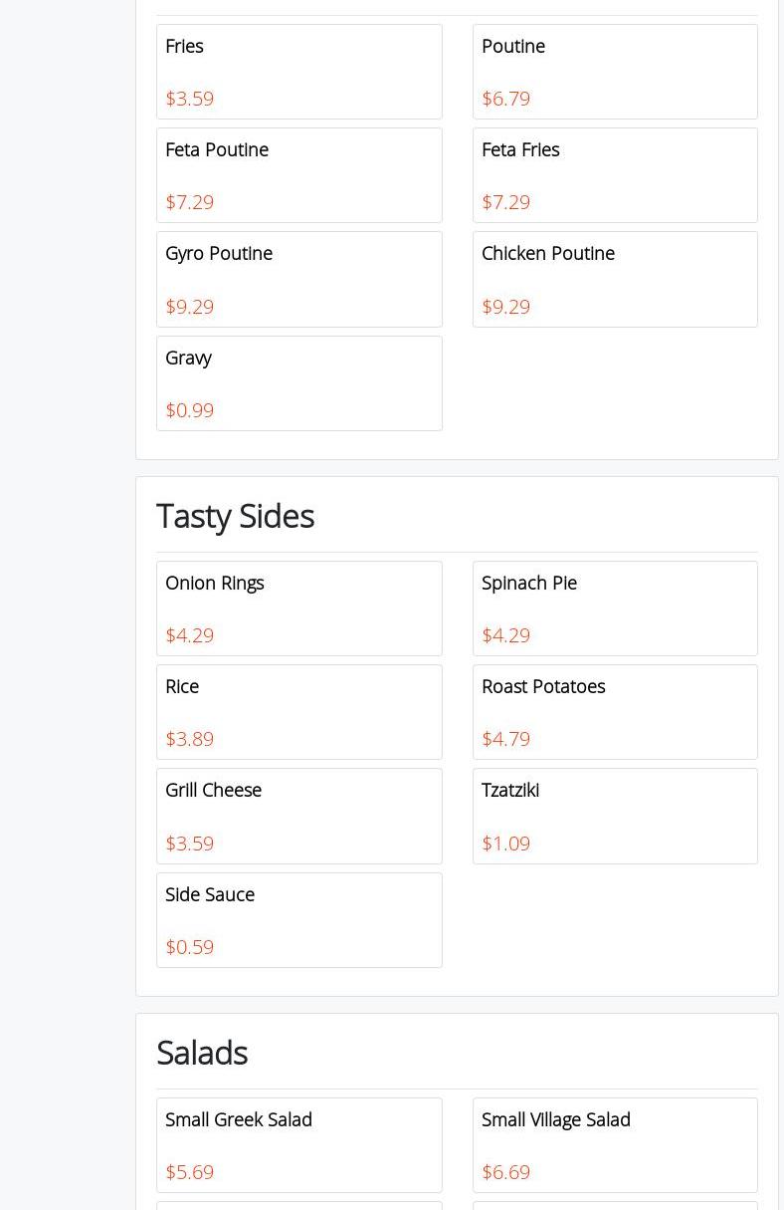
Task: Add Tzatziki for $1.09
Action: 614,816
